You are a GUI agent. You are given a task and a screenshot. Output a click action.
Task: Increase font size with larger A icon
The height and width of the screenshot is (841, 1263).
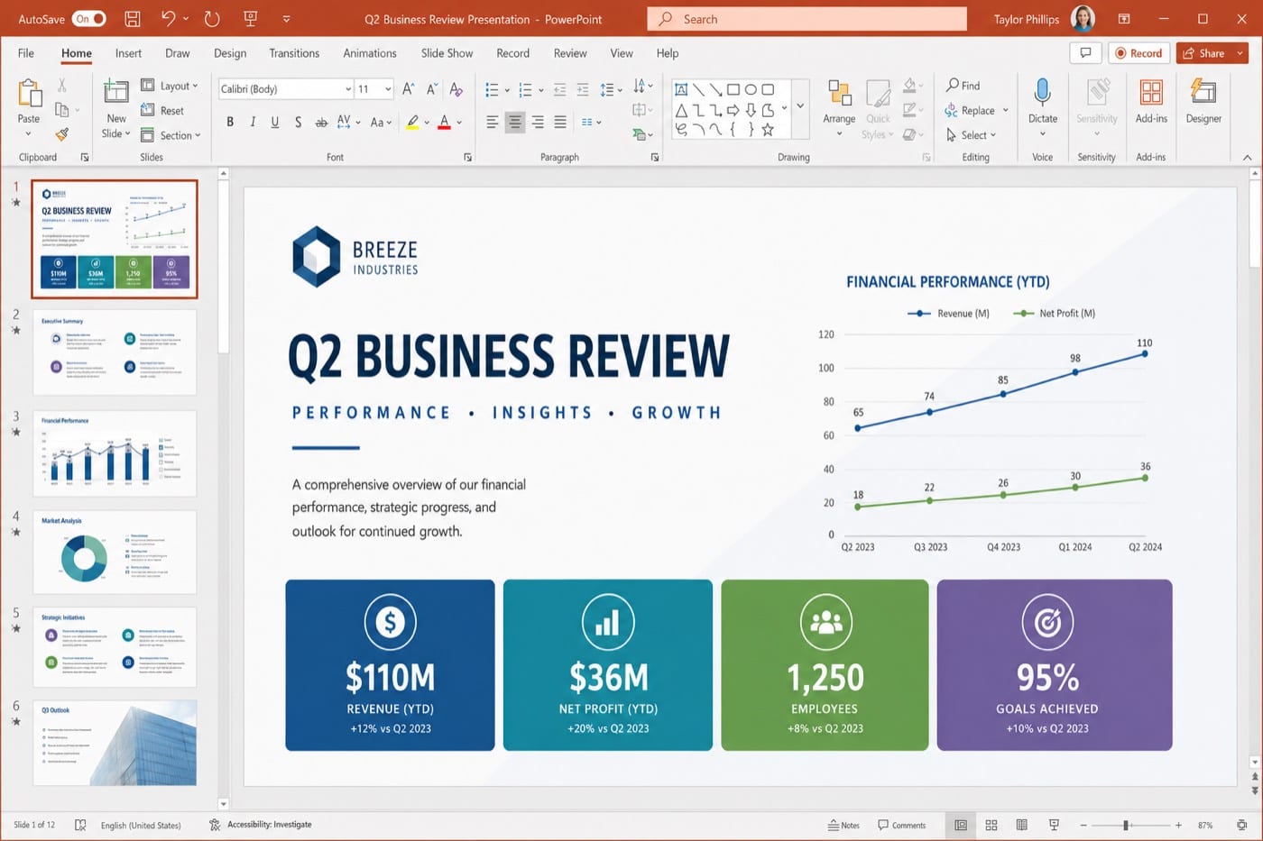coord(409,88)
